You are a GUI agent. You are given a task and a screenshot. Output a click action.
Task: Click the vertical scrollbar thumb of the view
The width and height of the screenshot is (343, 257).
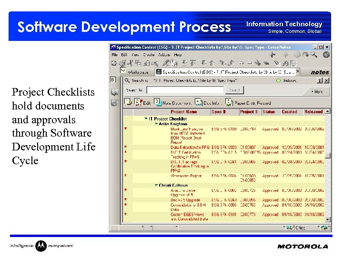(327, 155)
